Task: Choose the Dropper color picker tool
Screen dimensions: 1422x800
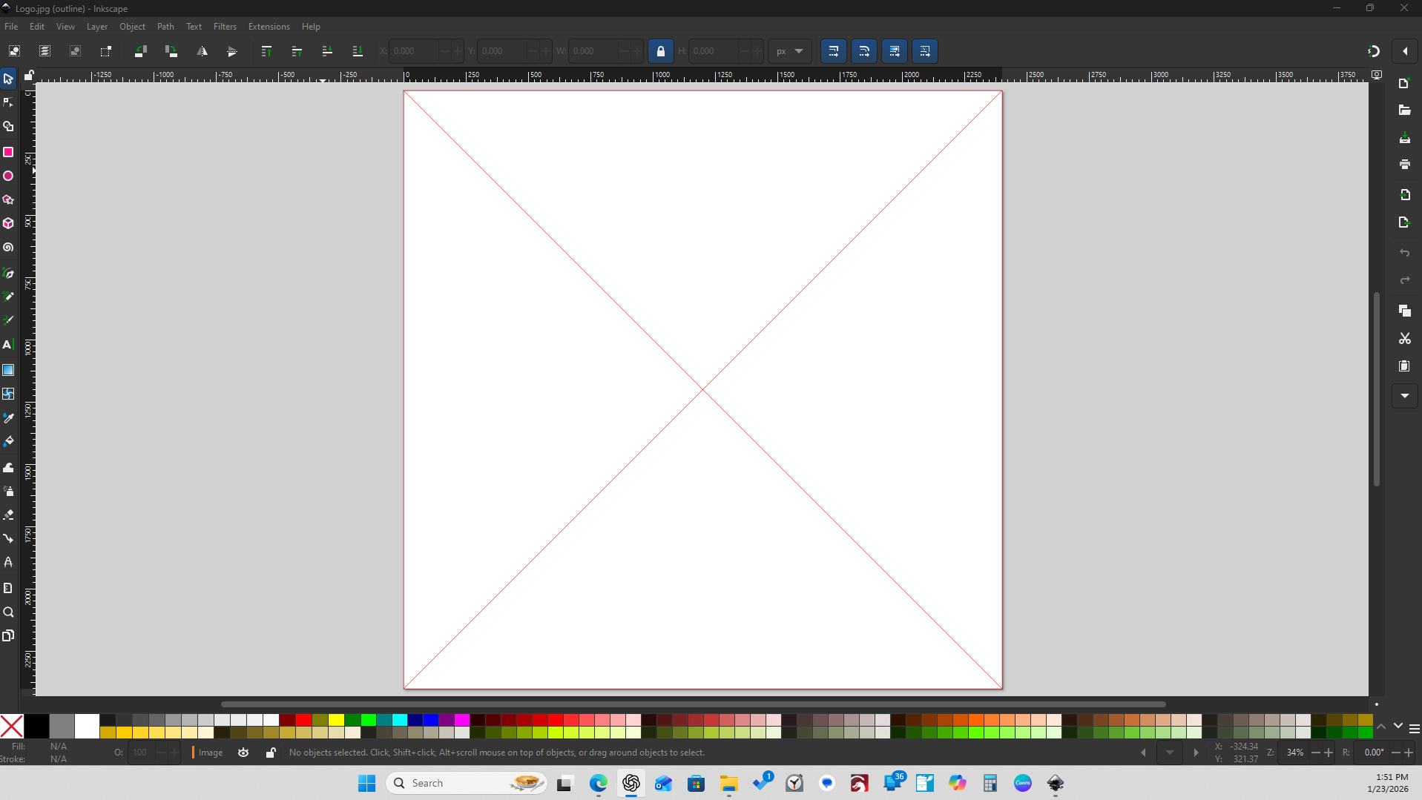Action: point(8,418)
